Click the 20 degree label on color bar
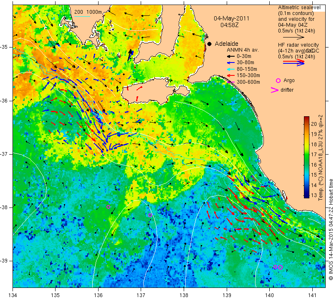 [x=314, y=124]
